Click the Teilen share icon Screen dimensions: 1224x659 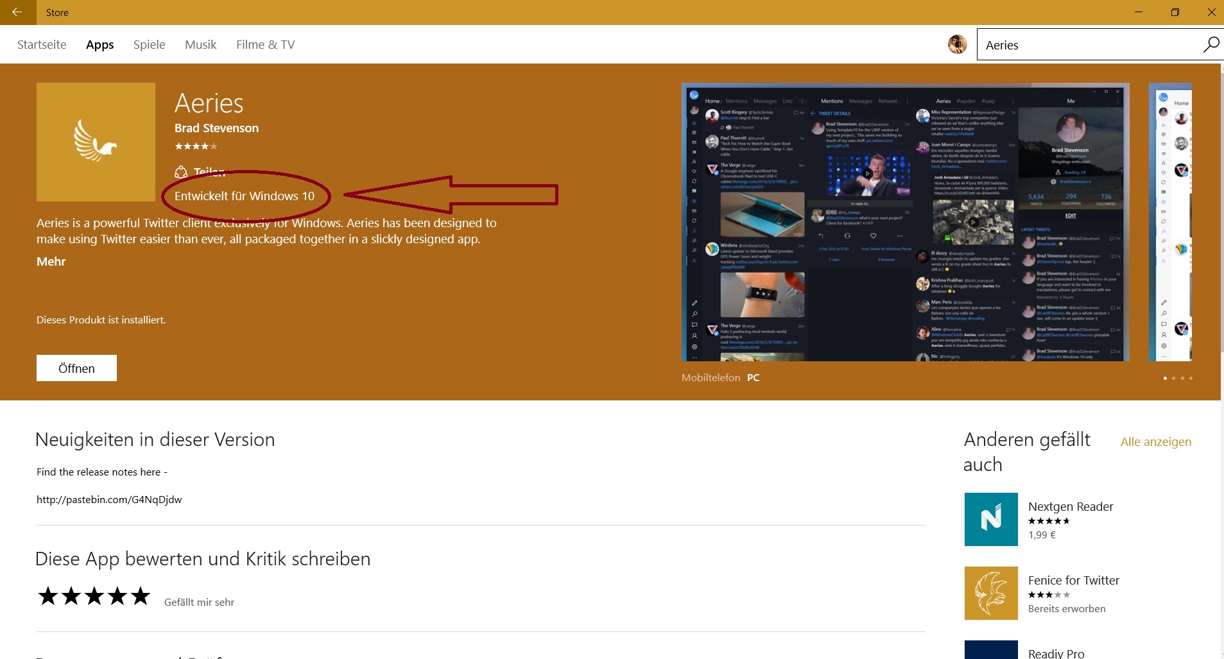[181, 172]
